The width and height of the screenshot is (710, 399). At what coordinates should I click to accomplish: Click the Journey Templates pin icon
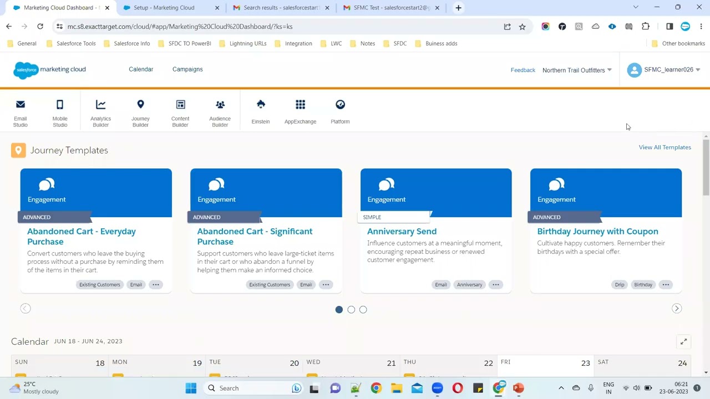tap(18, 150)
